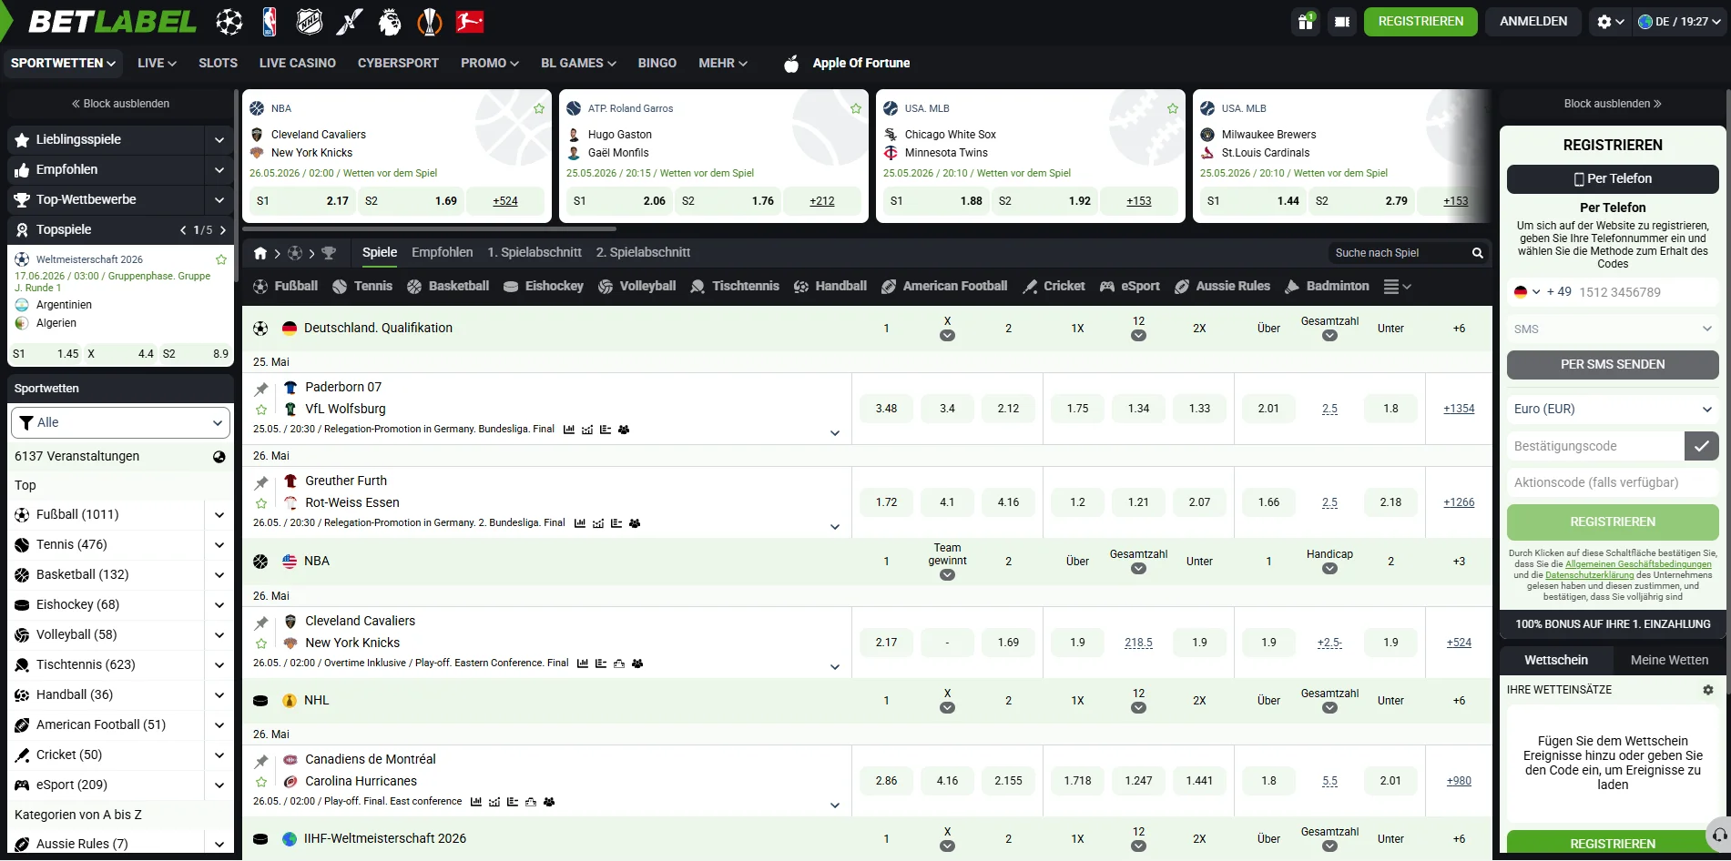Open the Premier League lion shortcut
The height and width of the screenshot is (861, 1731).
point(390,22)
